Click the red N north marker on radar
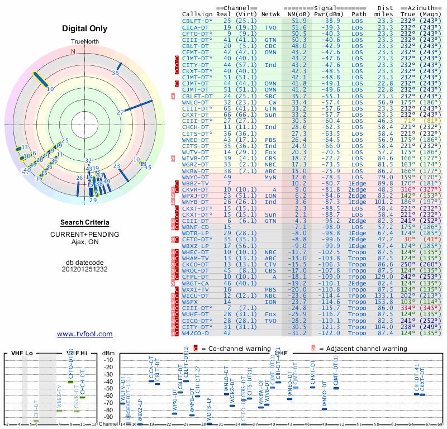 click(73, 51)
